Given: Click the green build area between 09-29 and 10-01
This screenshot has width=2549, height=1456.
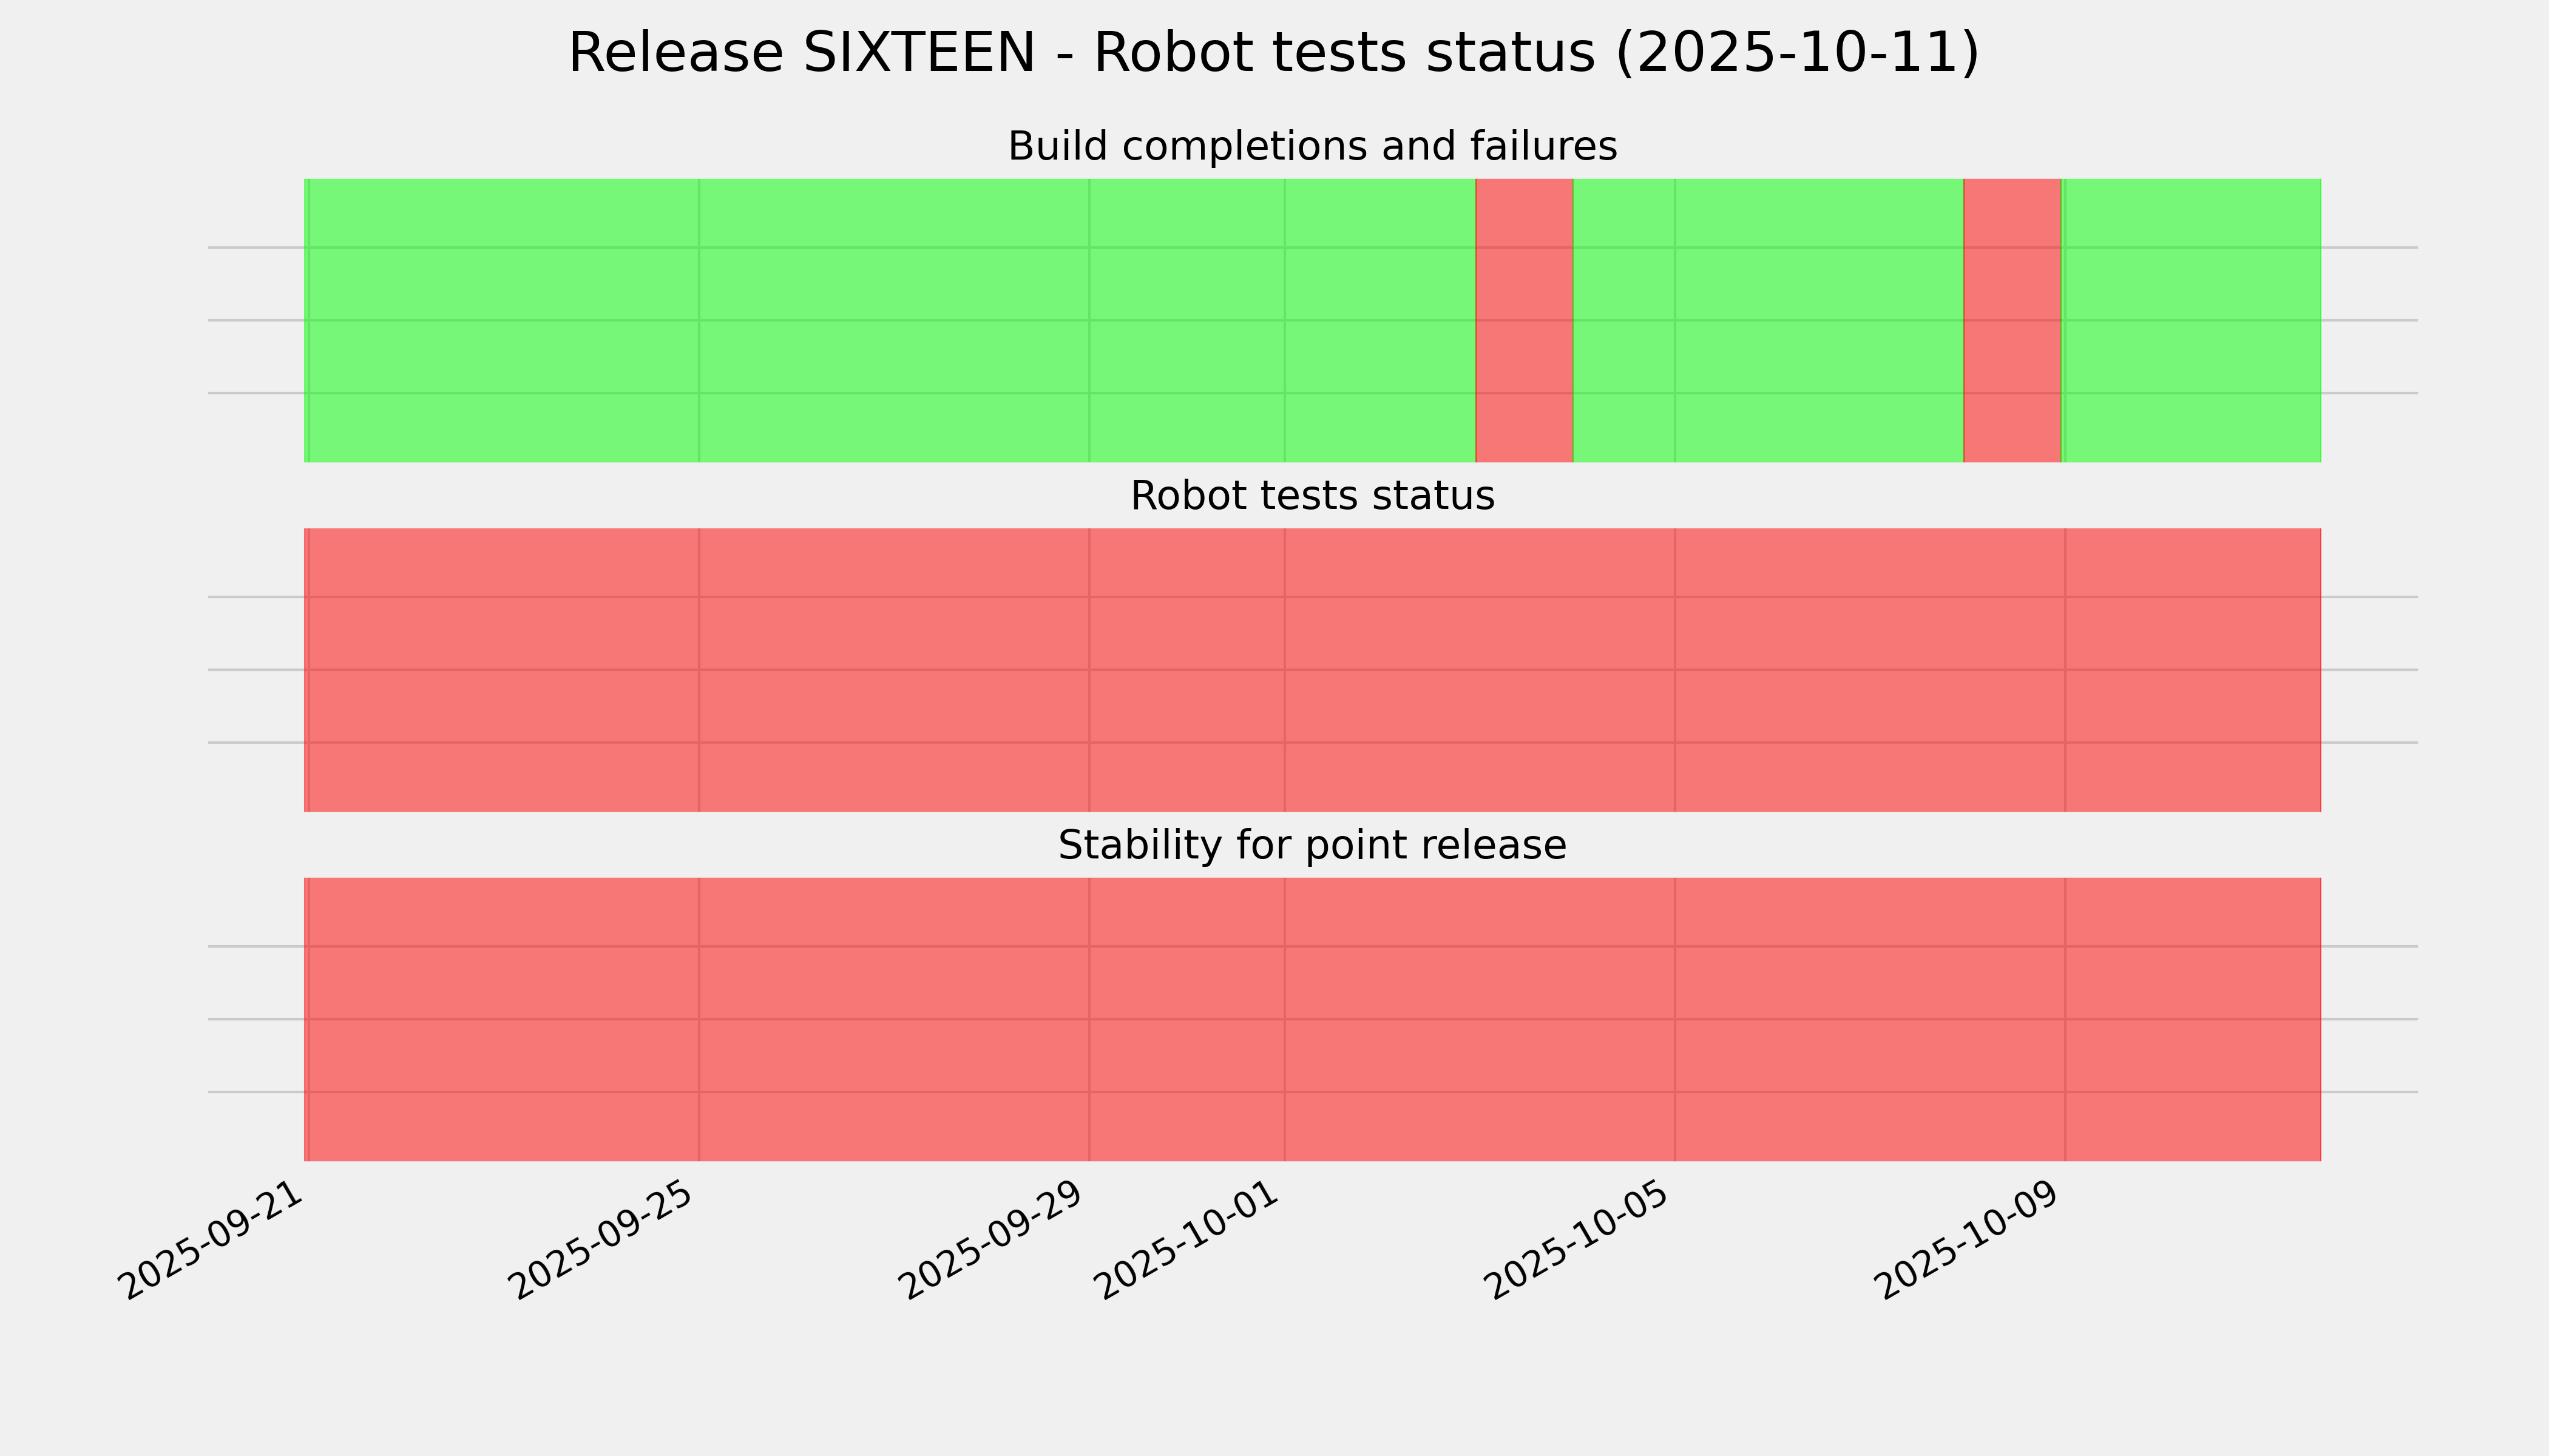Looking at the screenshot, I should tap(1186, 320).
